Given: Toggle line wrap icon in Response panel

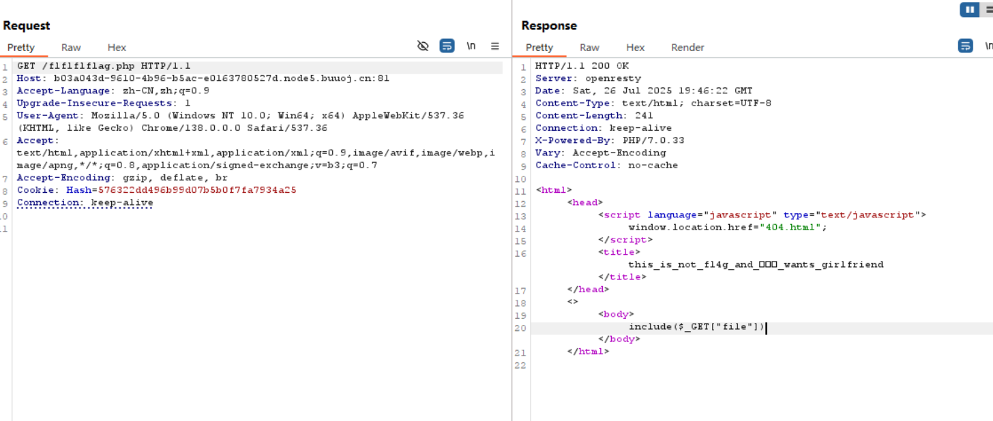Looking at the screenshot, I should point(965,46).
